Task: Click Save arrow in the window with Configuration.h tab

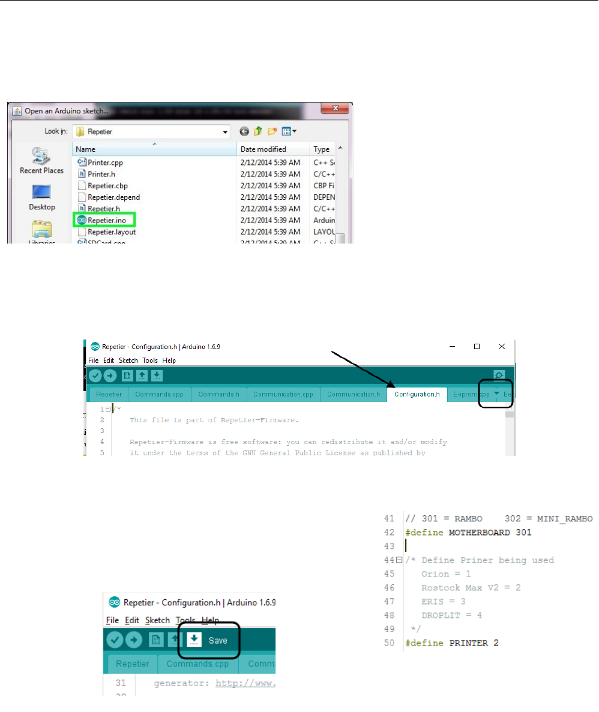Action: [157, 375]
